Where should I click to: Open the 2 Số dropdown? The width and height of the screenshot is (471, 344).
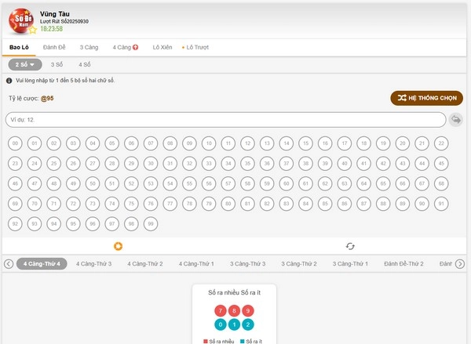25,65
